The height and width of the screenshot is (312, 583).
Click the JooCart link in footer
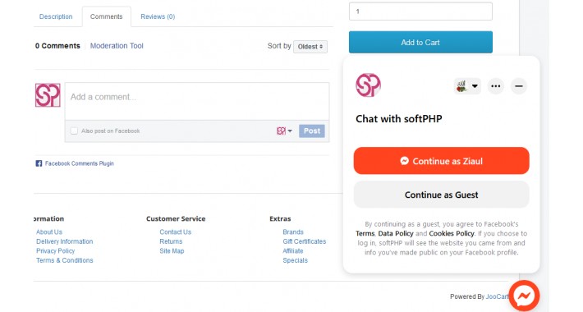point(497,296)
